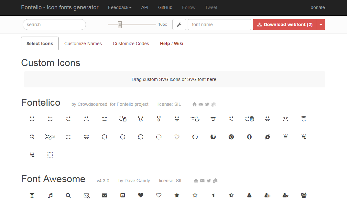The width and height of the screenshot is (347, 199).
Task: Select the Firefox browser icon
Action: coord(213,137)
